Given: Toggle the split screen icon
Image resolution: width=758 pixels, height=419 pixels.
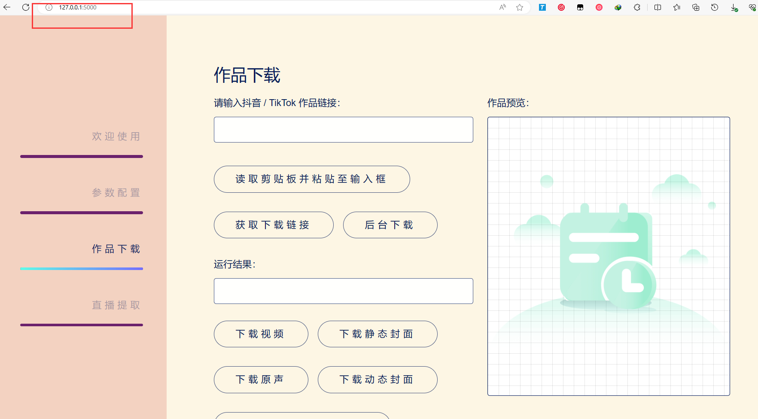Looking at the screenshot, I should click(658, 7).
